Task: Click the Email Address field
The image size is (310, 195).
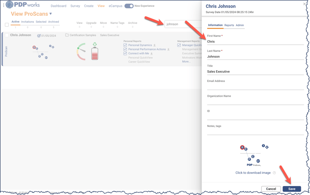Action: [255, 86]
